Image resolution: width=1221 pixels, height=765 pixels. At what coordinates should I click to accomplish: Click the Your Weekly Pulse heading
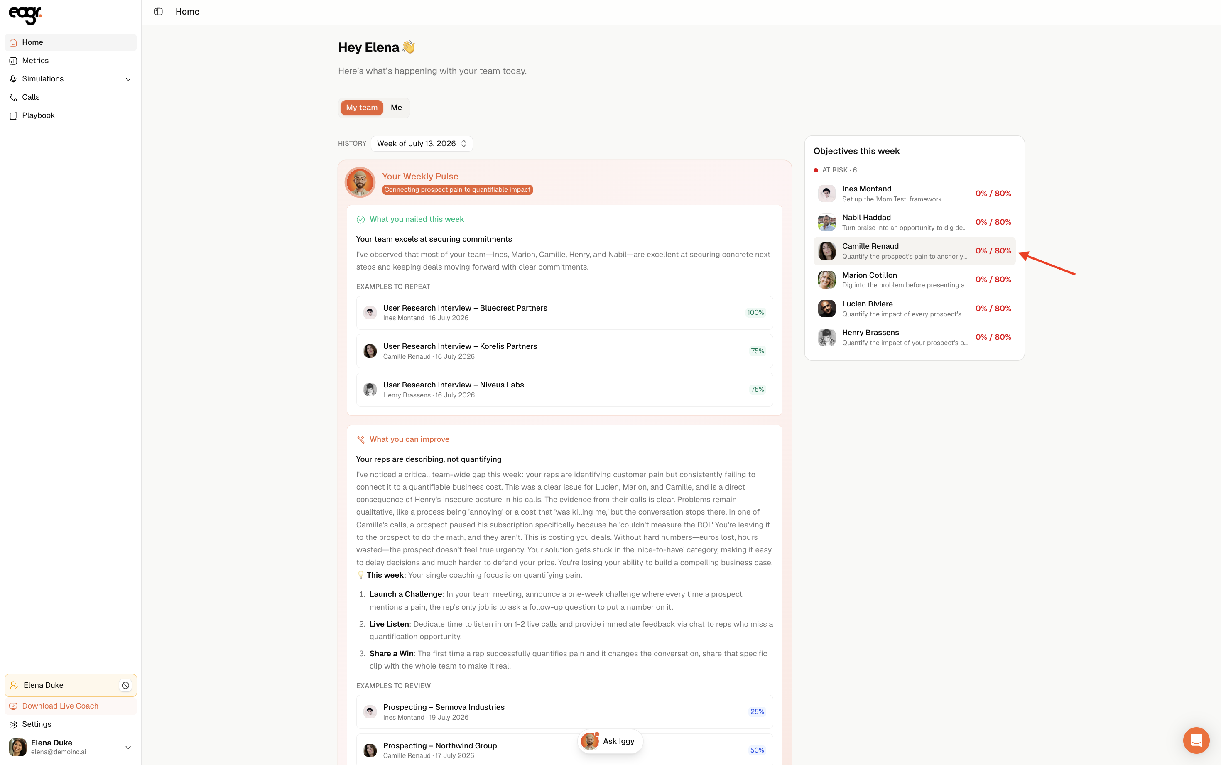coord(420,177)
